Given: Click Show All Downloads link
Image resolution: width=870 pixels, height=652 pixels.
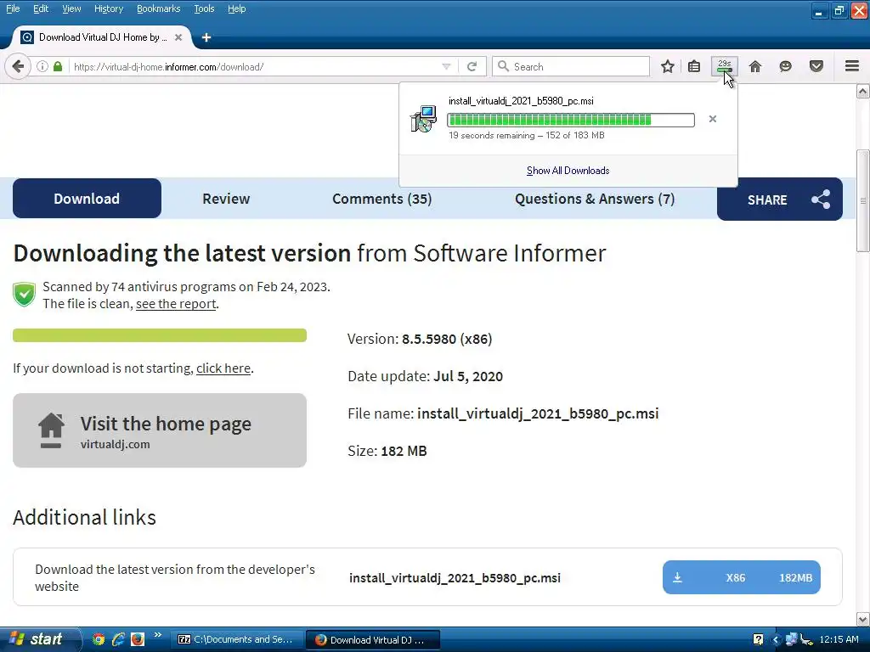Looking at the screenshot, I should pos(568,170).
